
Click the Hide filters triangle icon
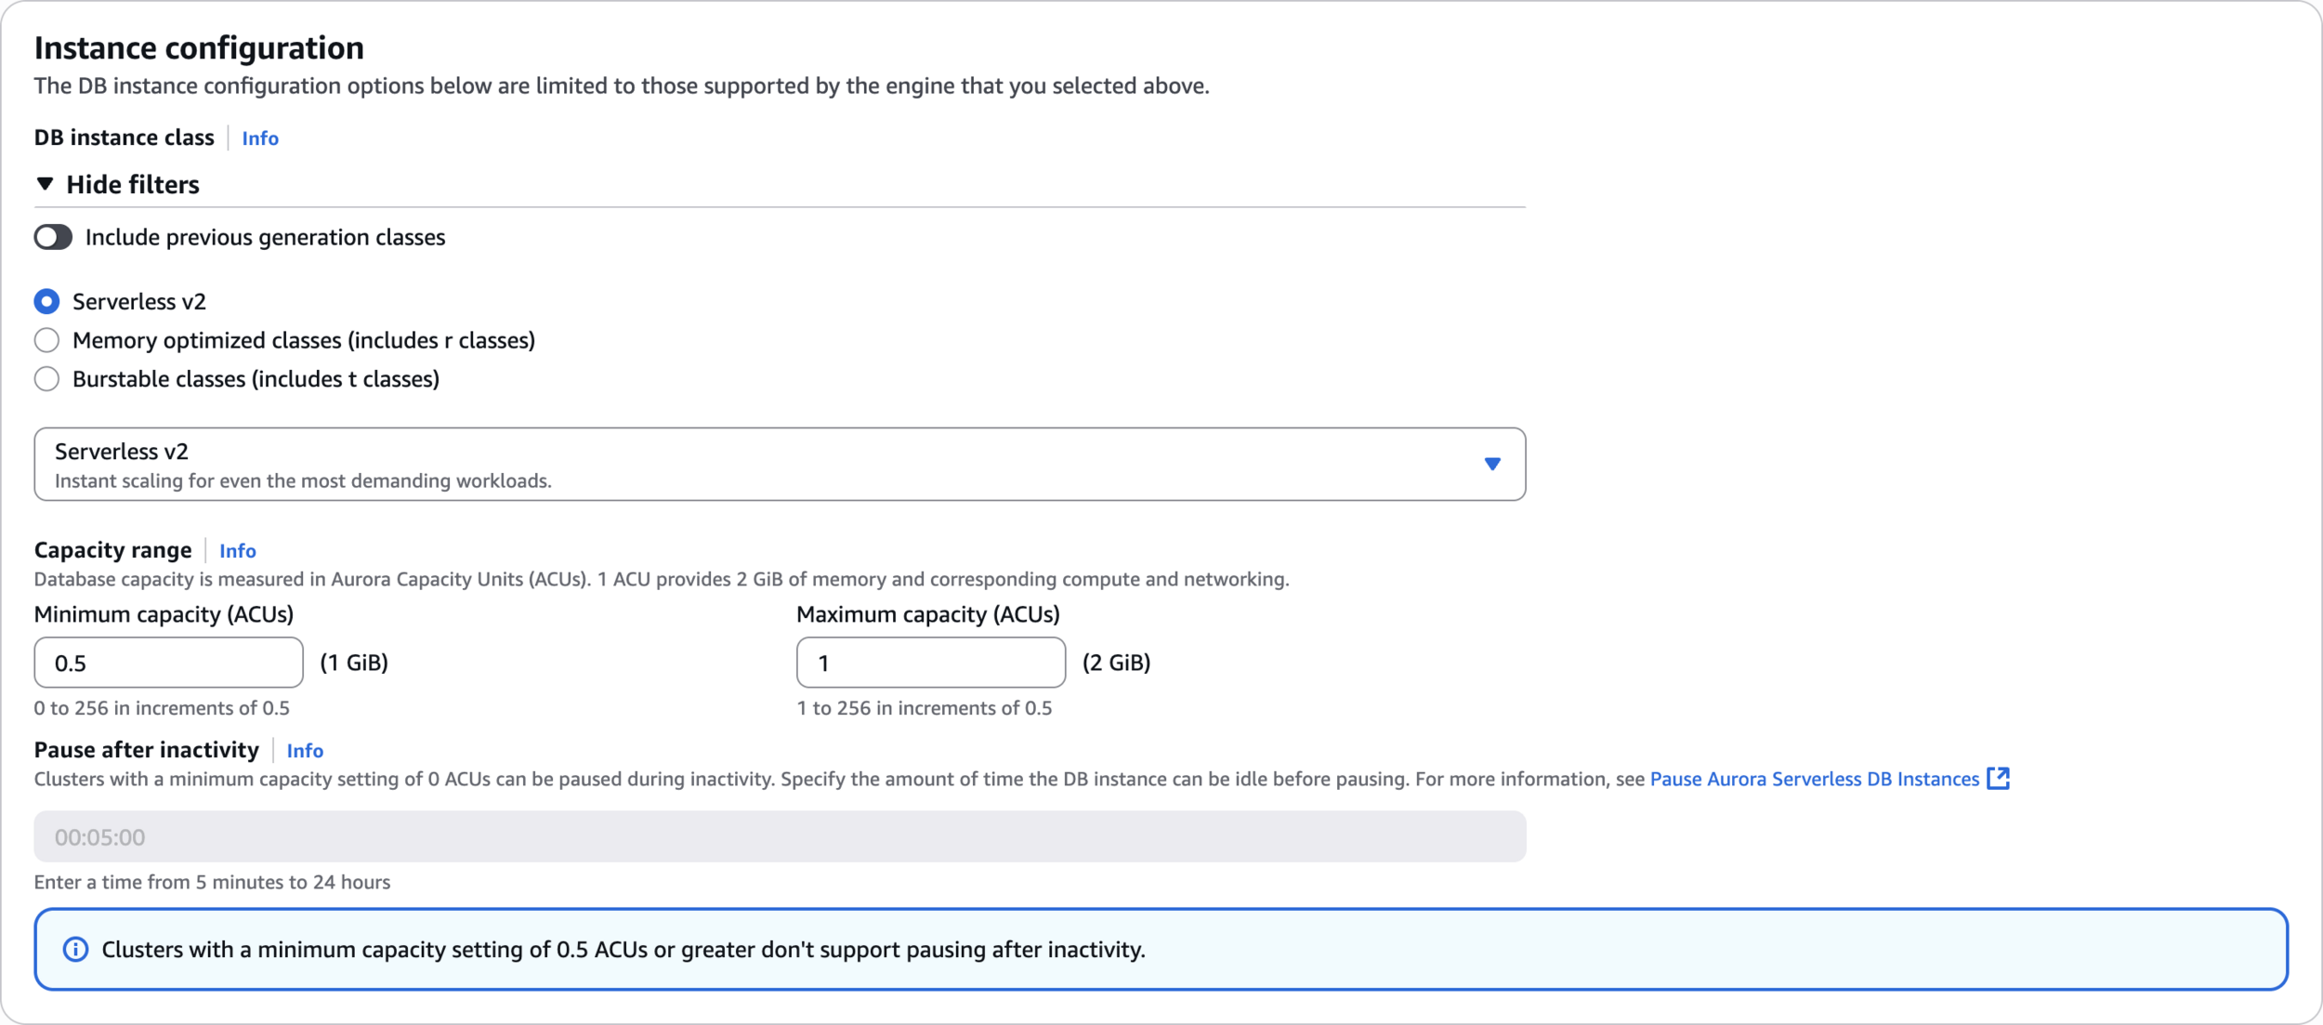coord(45,184)
